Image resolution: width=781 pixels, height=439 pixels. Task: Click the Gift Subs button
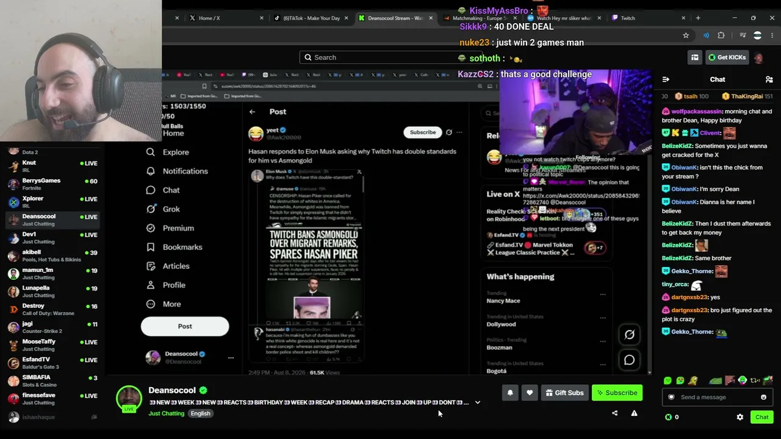pos(565,393)
